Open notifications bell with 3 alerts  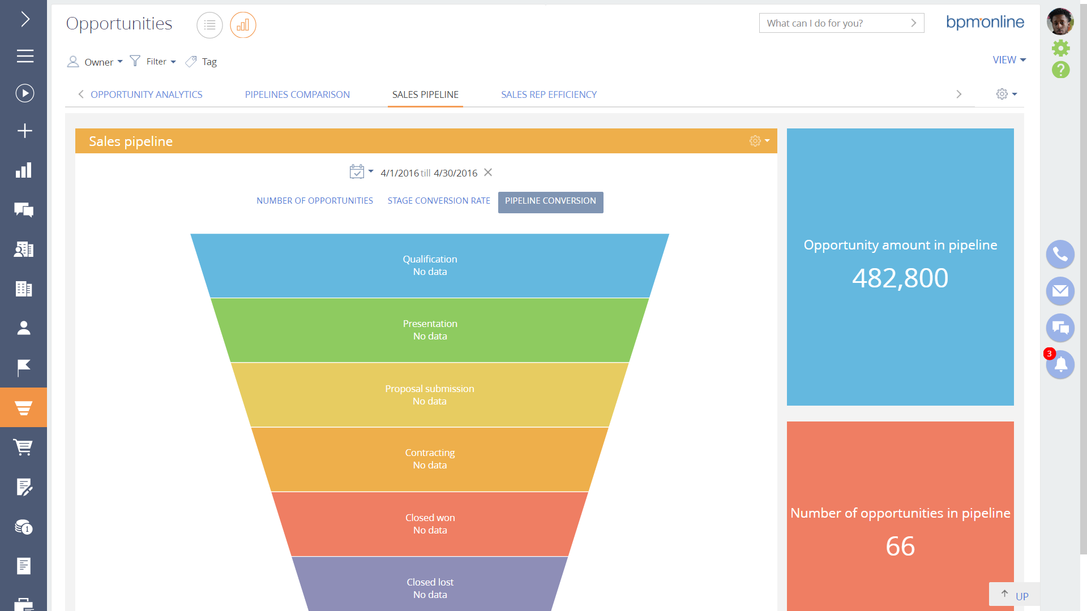point(1060,364)
